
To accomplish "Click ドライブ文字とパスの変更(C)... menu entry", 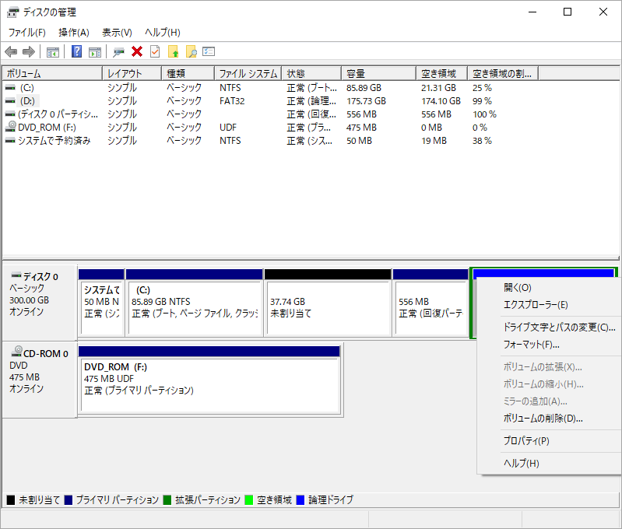I will [559, 328].
